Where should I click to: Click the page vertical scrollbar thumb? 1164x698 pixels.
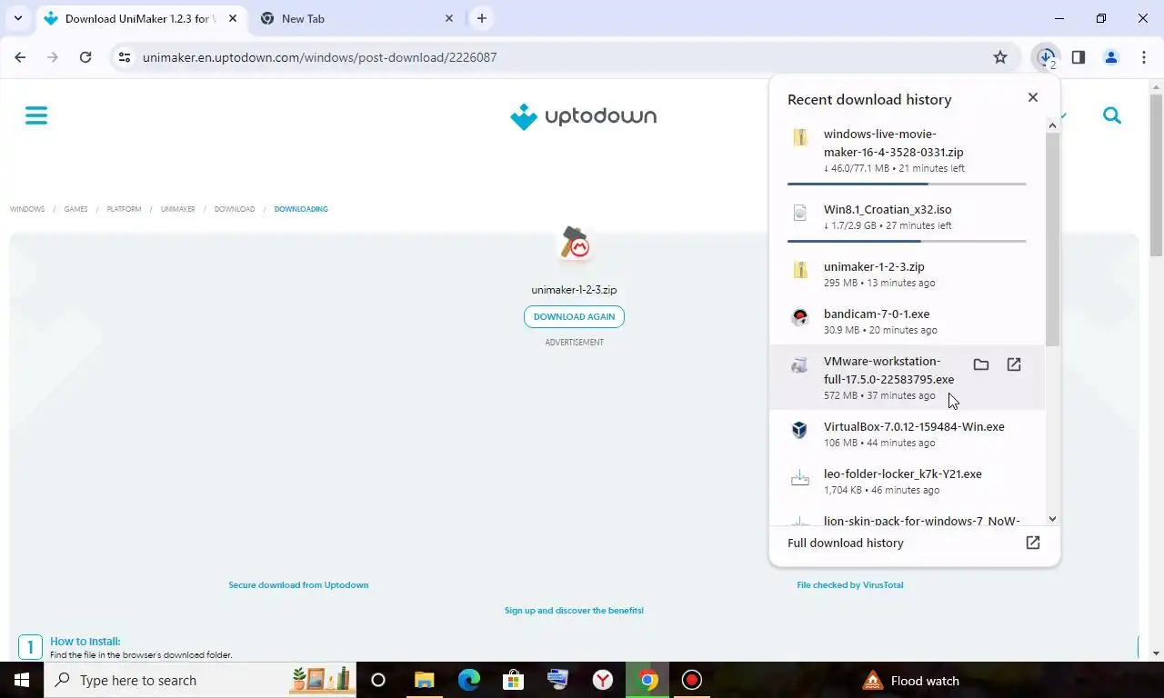1156,174
